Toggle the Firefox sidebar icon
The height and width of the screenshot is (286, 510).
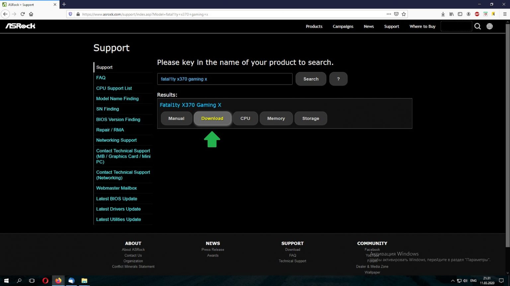click(x=460, y=14)
